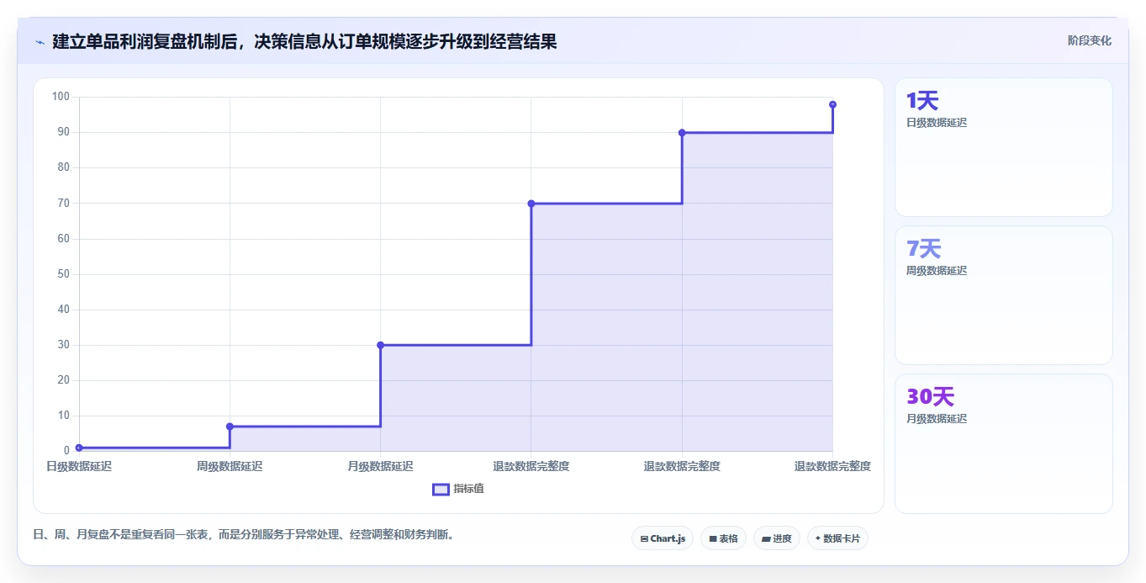Click the 30天 value card
This screenshot has width=1146, height=583.
tap(1004, 443)
